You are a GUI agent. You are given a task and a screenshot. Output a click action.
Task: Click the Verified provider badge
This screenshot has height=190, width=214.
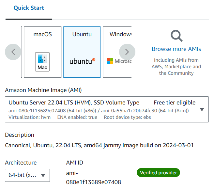click(158, 173)
